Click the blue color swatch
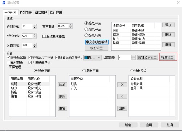The width and height of the screenshot is (182, 131). [86, 58]
